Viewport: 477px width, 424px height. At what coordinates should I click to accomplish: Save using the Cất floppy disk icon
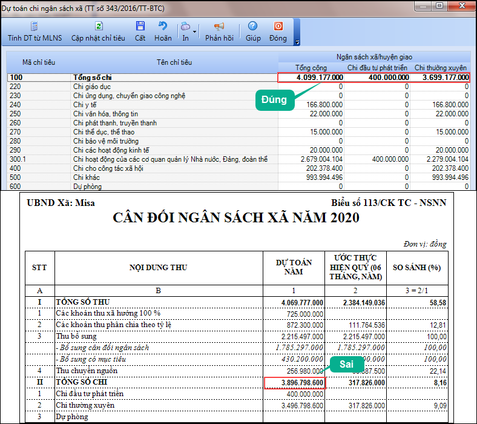[x=140, y=26]
